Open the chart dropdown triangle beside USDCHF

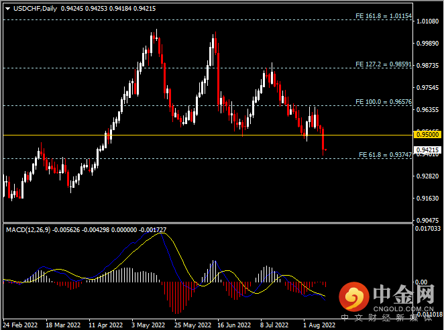(7, 9)
